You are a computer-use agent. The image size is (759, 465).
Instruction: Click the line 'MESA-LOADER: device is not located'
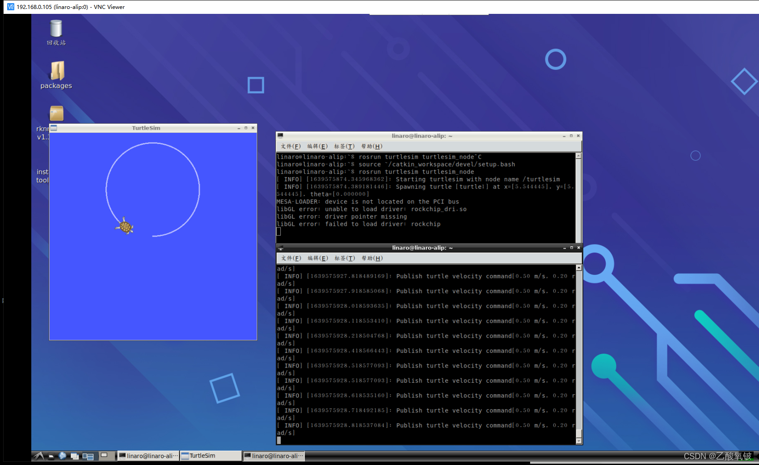tap(368, 202)
